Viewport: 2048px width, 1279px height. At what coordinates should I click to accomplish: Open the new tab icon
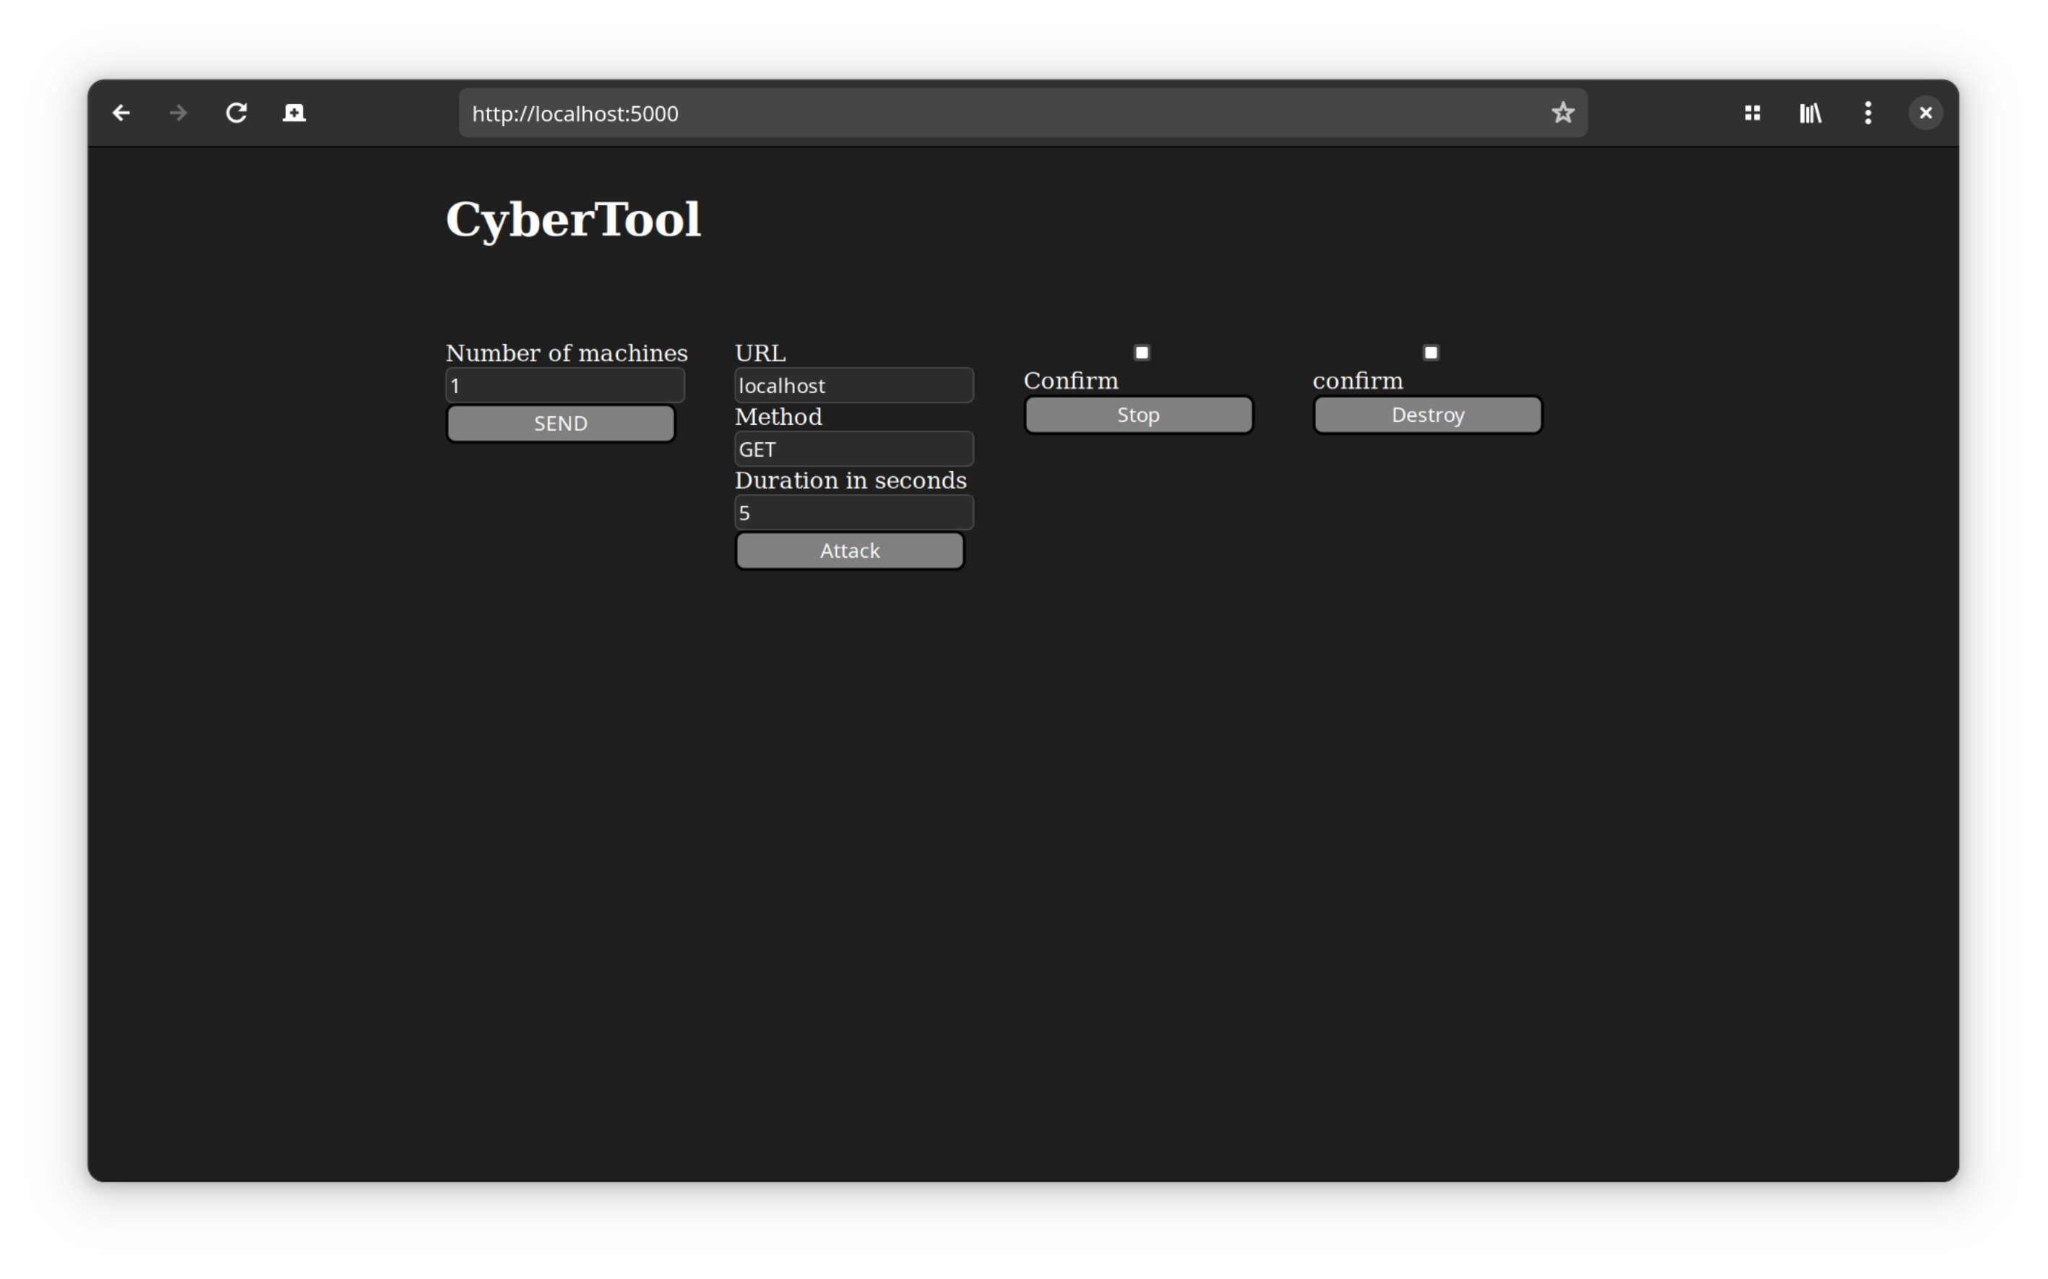[x=294, y=113]
